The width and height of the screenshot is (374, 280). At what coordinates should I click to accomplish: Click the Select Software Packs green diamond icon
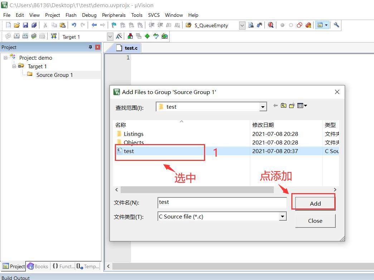[147, 36]
